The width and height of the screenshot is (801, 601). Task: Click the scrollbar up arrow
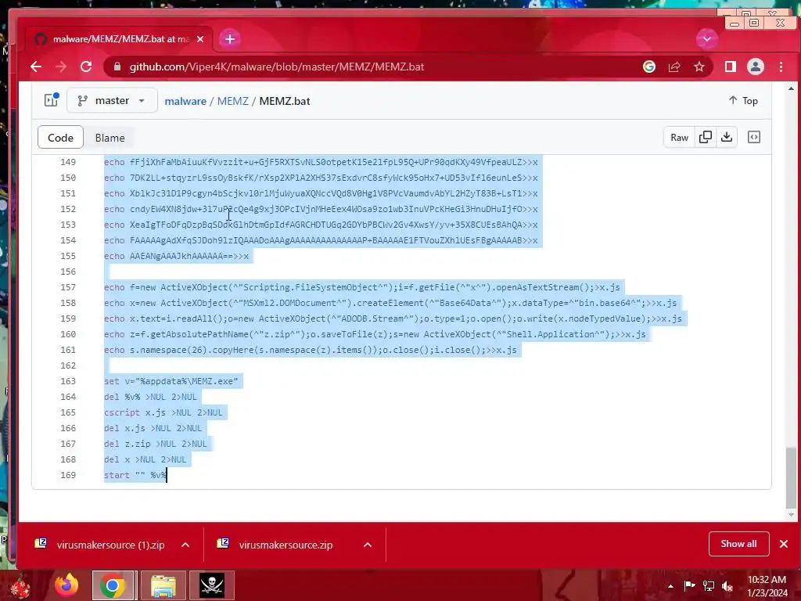pyautogui.click(x=791, y=88)
